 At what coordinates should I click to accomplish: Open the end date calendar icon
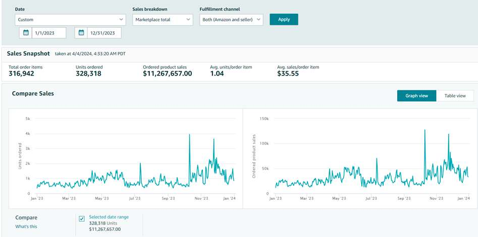(81, 33)
